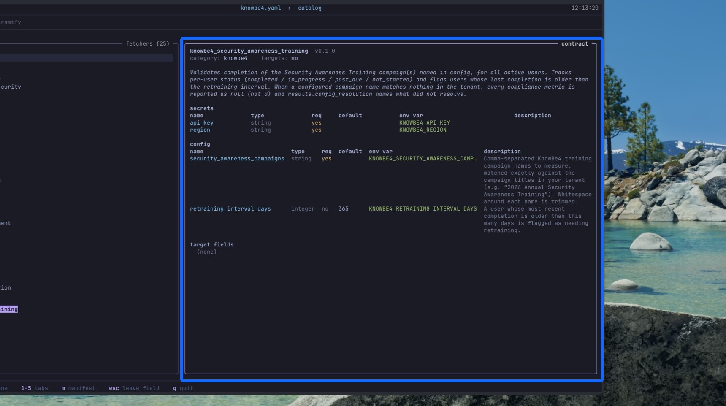
Task: Select the region secret name
Action: tap(200, 130)
